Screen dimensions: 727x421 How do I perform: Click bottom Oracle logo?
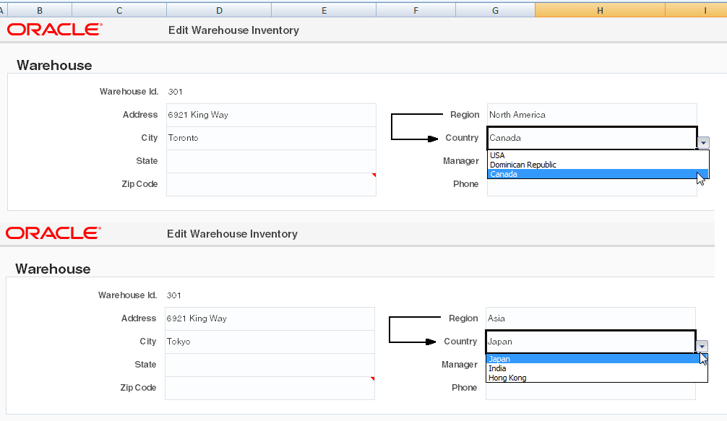click(53, 233)
